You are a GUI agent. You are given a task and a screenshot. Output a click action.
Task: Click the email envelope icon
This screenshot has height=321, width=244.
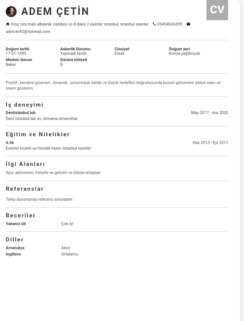pos(188,24)
